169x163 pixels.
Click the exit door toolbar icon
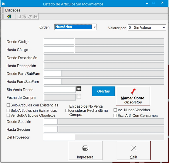point(9,17)
